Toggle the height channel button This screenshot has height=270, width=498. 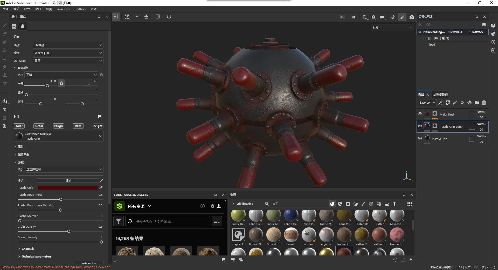pyautogui.click(x=98, y=126)
